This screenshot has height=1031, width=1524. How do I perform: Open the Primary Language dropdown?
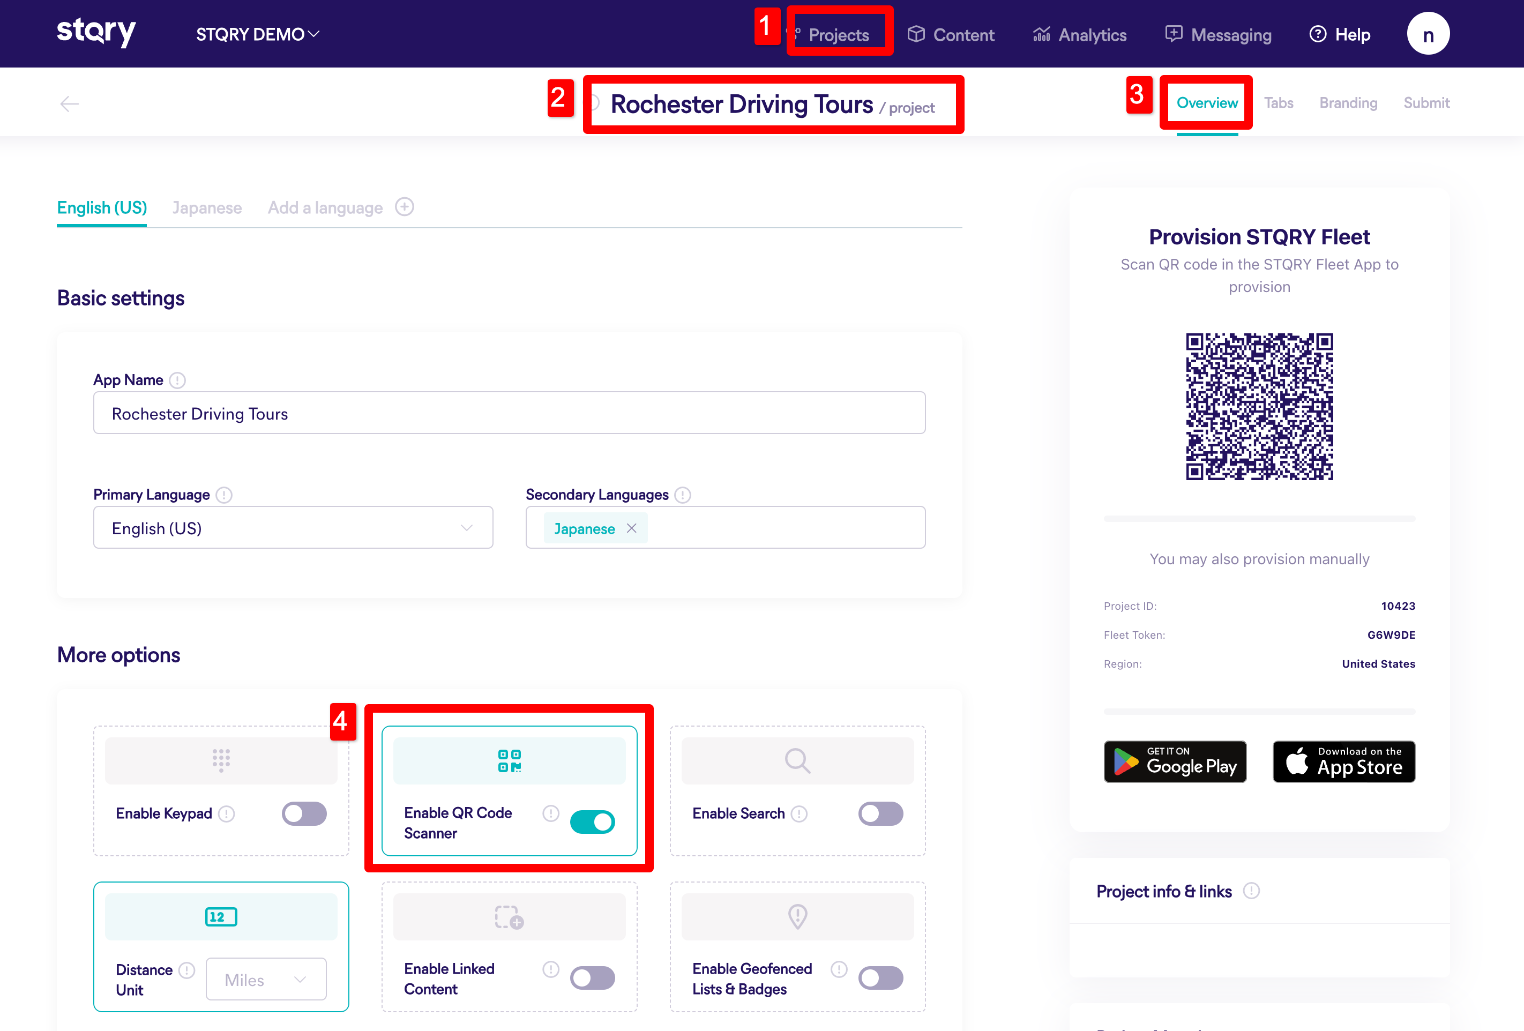(293, 528)
